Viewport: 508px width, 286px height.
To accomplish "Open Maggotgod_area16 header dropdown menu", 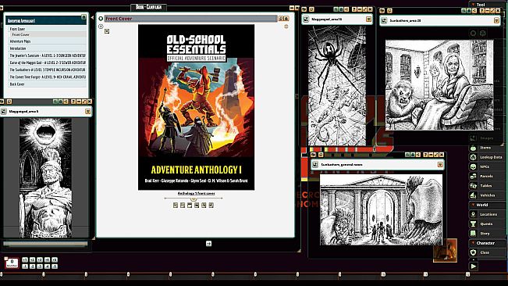I will (x=368, y=20).
